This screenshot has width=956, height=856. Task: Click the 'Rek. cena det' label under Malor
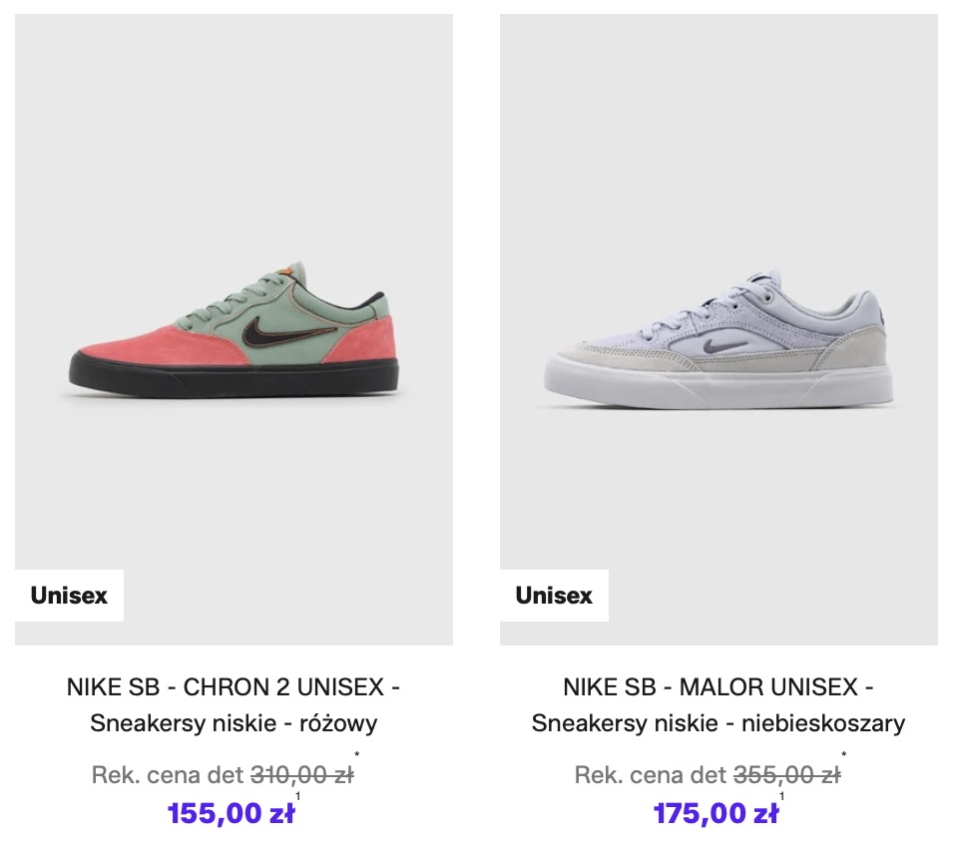(x=651, y=775)
